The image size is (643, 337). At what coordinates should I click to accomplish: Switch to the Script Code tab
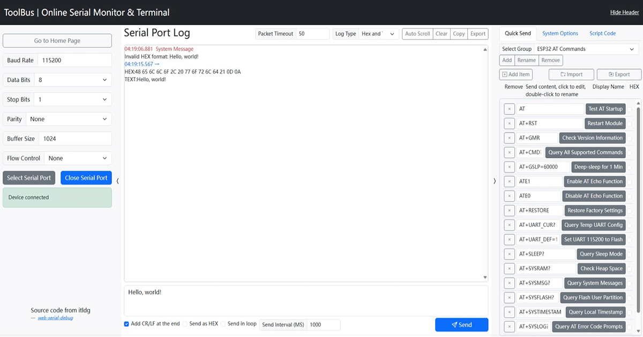point(602,33)
